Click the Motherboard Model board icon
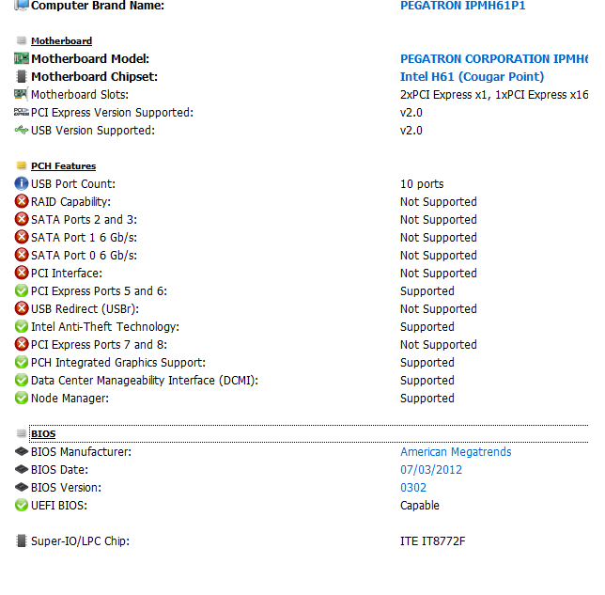Viewport: 605px width, 595px height. click(22, 58)
